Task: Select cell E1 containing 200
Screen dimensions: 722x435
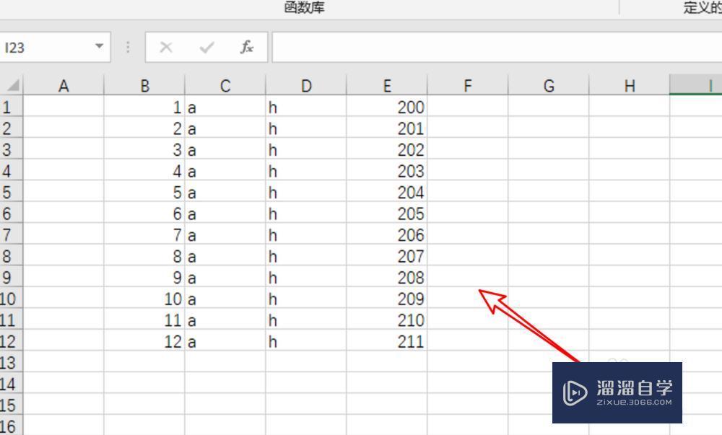Action: 387,107
